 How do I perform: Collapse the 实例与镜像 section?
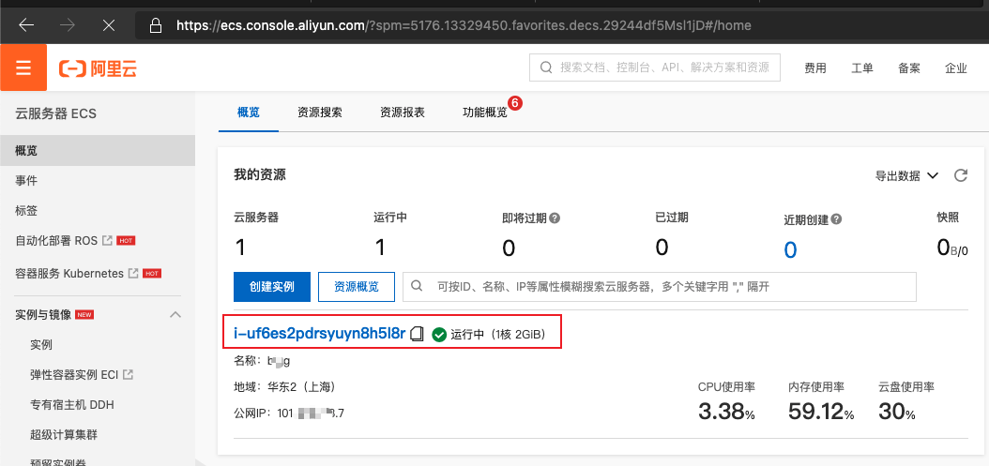click(x=176, y=314)
